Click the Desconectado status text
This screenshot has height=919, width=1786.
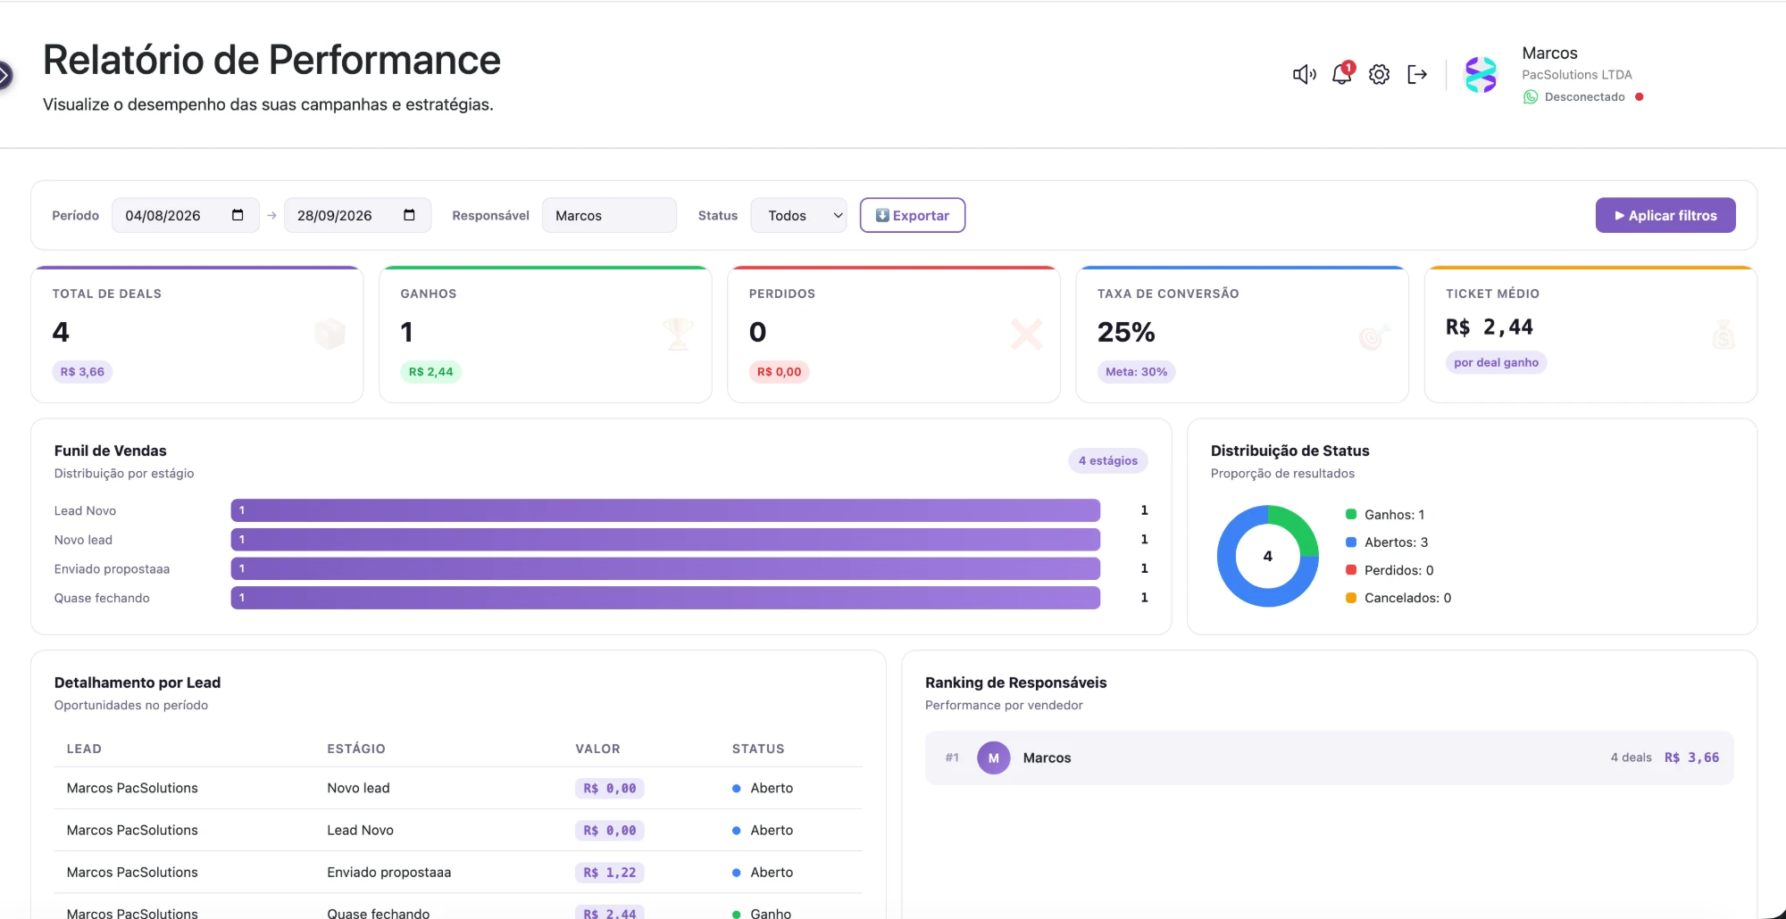pyautogui.click(x=1584, y=97)
